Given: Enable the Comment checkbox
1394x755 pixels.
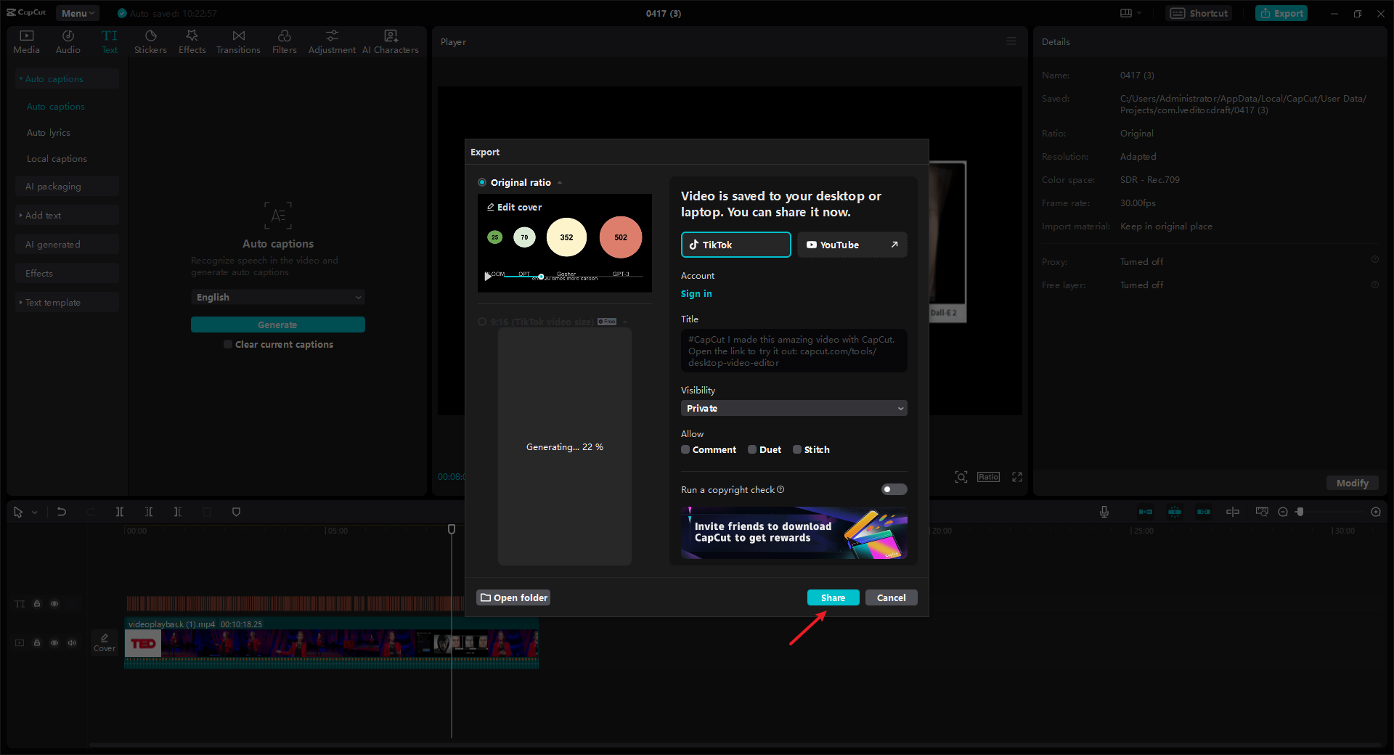Looking at the screenshot, I should (685, 449).
